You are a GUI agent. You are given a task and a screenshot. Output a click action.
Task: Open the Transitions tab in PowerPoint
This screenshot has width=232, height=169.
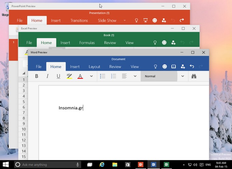(79, 20)
